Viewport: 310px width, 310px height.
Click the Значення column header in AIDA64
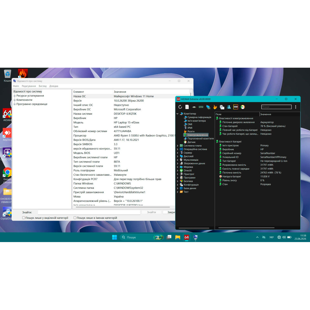click(280, 114)
